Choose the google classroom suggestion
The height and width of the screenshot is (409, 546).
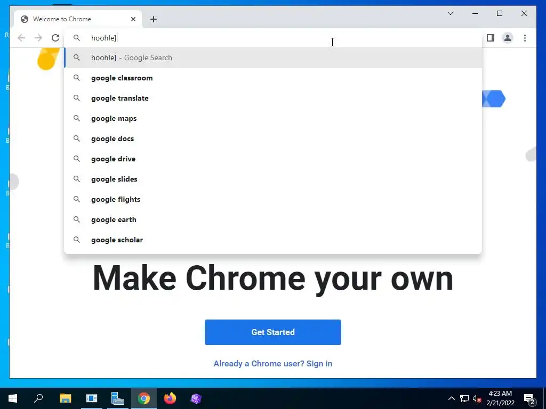coord(273,78)
